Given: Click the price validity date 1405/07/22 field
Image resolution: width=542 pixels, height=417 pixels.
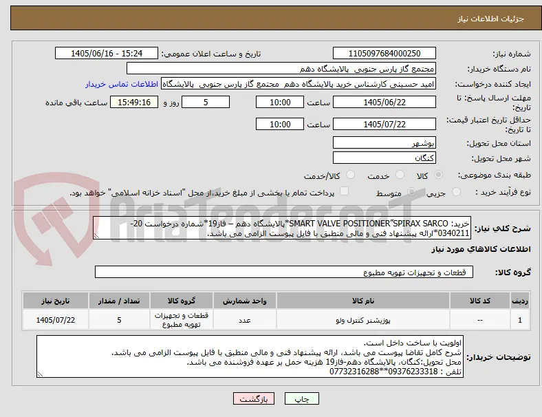Looking at the screenshot, I should coord(384,124).
